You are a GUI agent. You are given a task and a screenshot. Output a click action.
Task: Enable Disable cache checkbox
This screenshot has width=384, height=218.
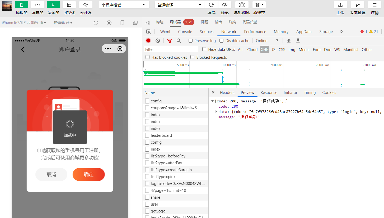pyautogui.click(x=222, y=40)
